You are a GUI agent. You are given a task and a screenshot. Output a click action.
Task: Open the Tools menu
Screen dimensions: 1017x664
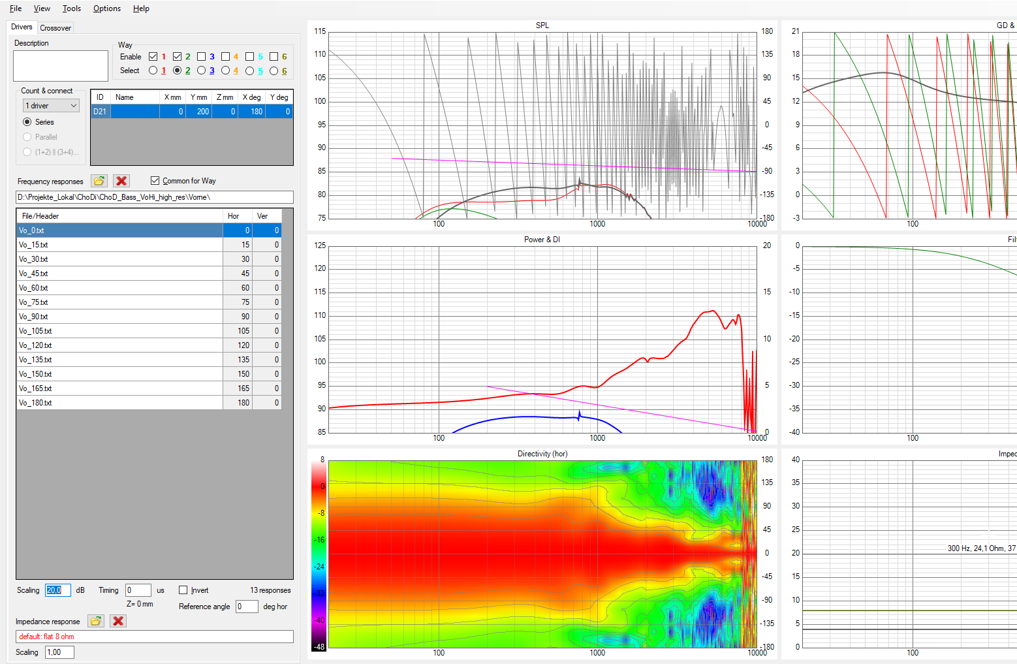(x=72, y=8)
